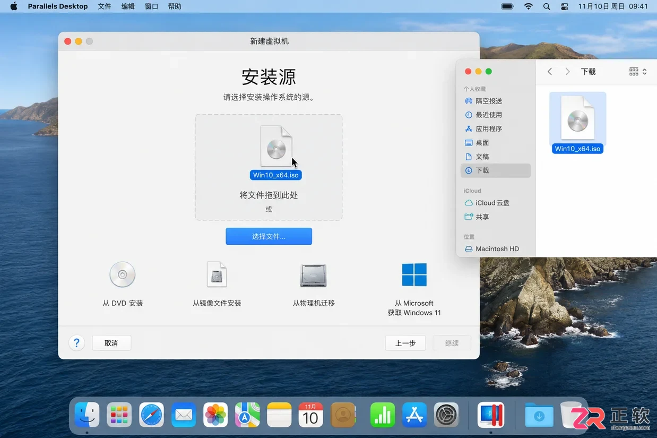Open the Finder view options dropdown
The image size is (657, 438).
click(638, 72)
